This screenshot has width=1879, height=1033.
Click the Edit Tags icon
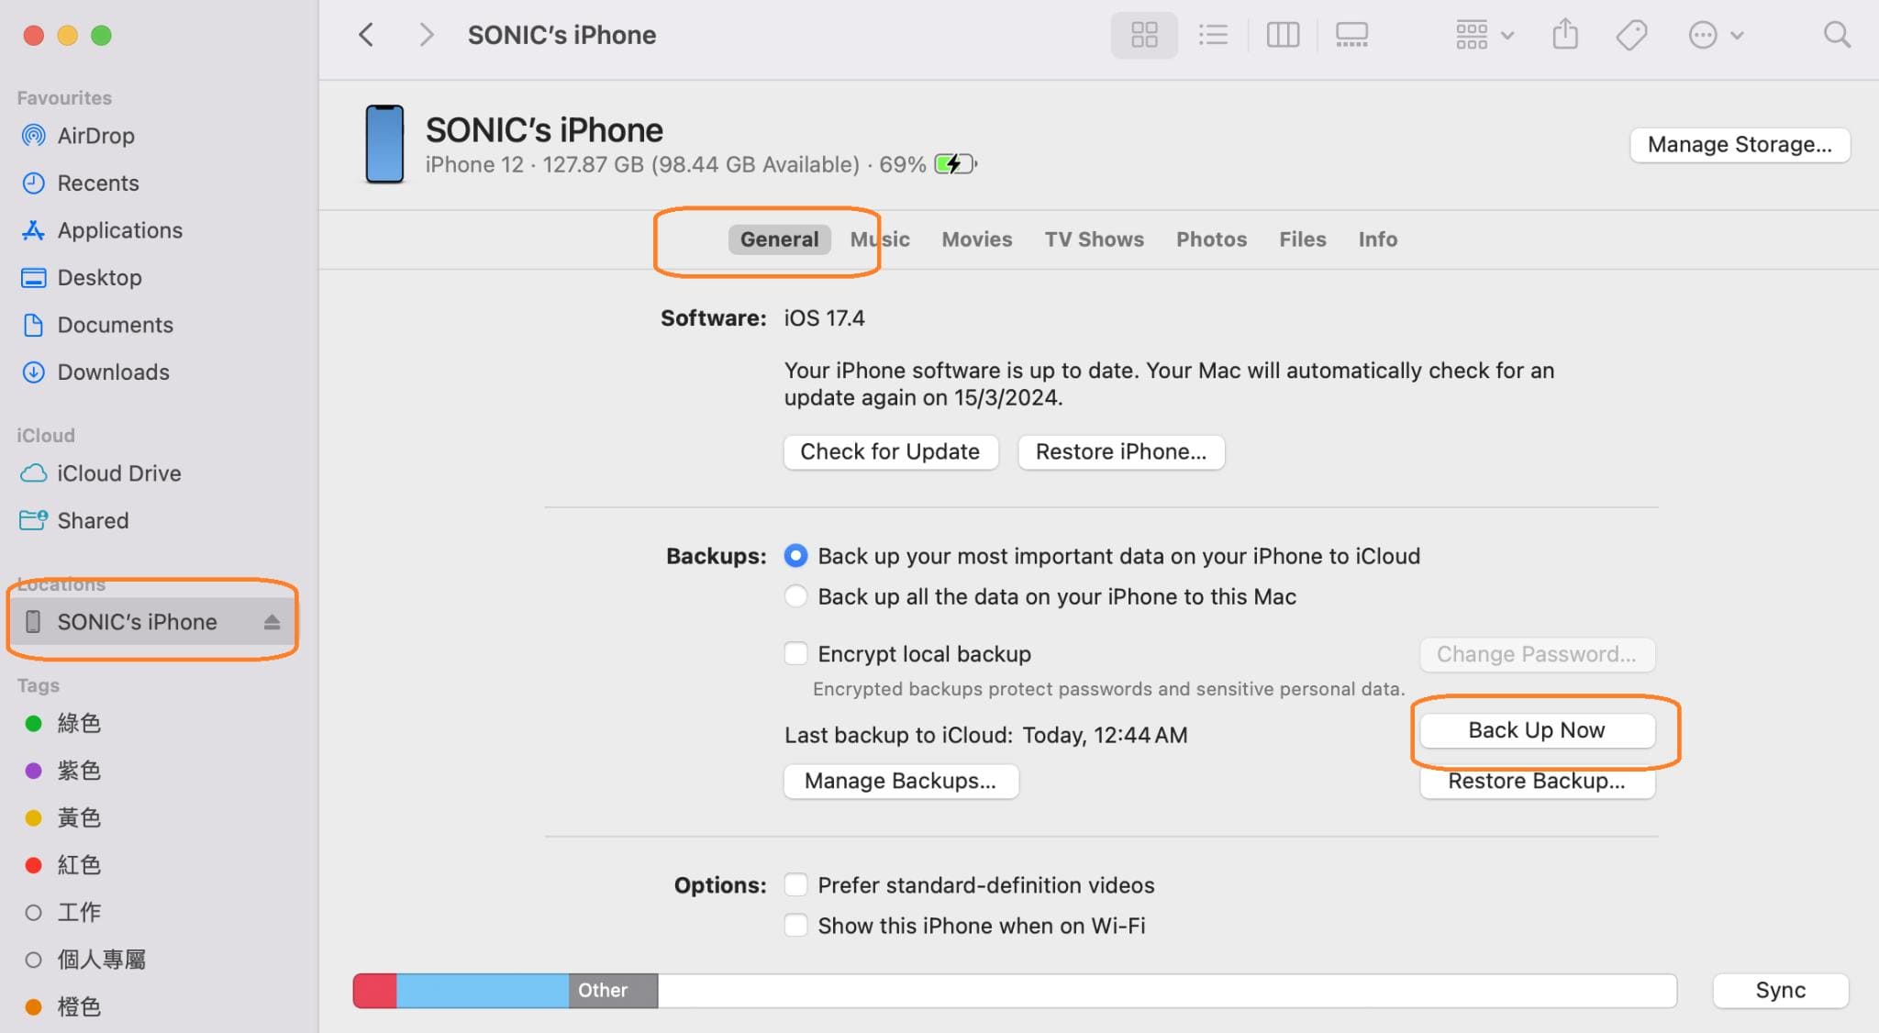(x=1631, y=35)
